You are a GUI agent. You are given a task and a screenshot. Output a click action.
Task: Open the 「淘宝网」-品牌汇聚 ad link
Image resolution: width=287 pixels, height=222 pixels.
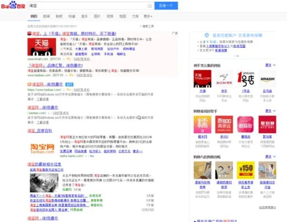pyautogui.click(x=55, y=65)
